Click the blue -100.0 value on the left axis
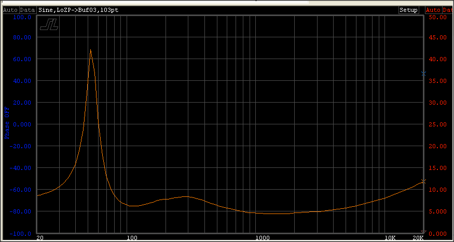The image size is (454, 242). pyautogui.click(x=20, y=233)
